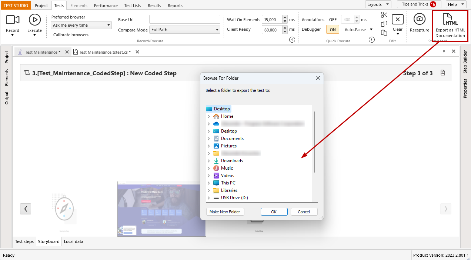The width and height of the screenshot is (471, 260).
Task: Open the Help dropdown
Action: [x=456, y=4]
